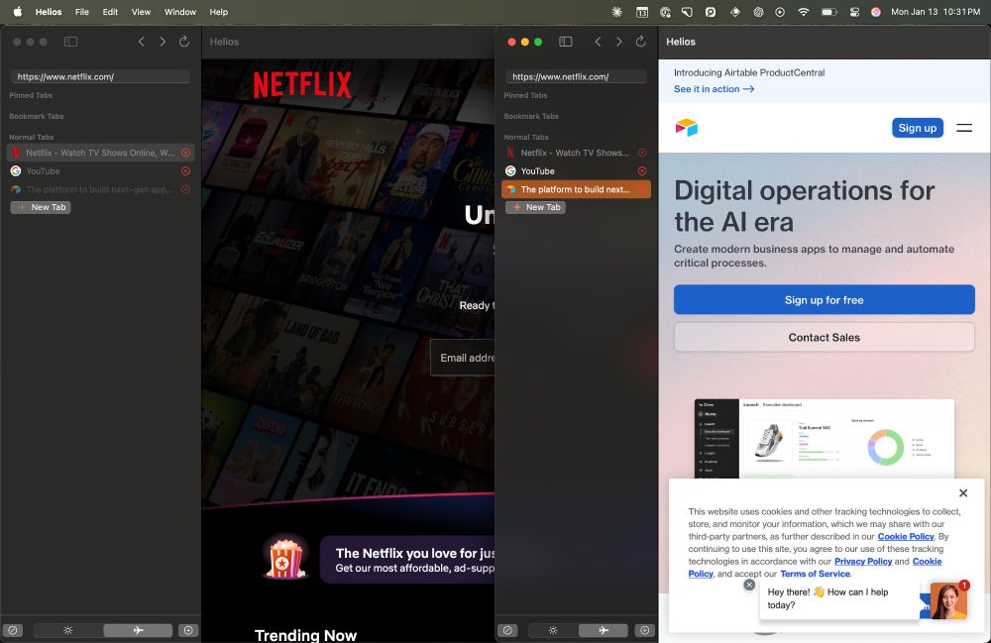Click Contact Sales
The image size is (991, 643).
825,337
